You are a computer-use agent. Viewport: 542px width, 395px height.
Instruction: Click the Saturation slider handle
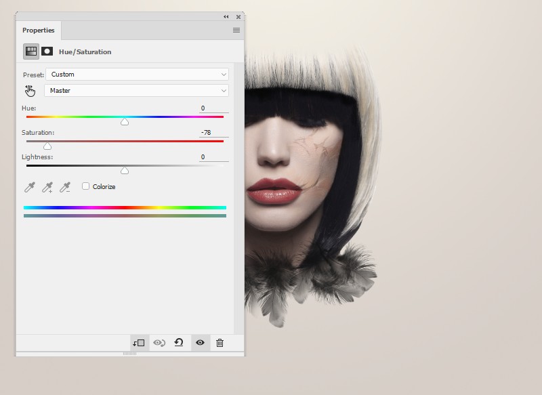coord(47,146)
